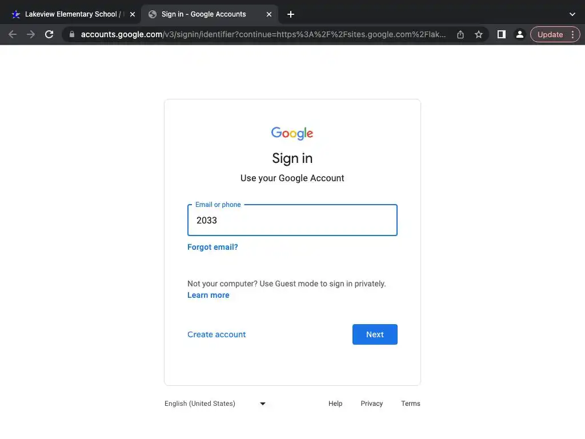This screenshot has width=585, height=439.
Task: Click the Sign in heading text
Action: pos(292,158)
